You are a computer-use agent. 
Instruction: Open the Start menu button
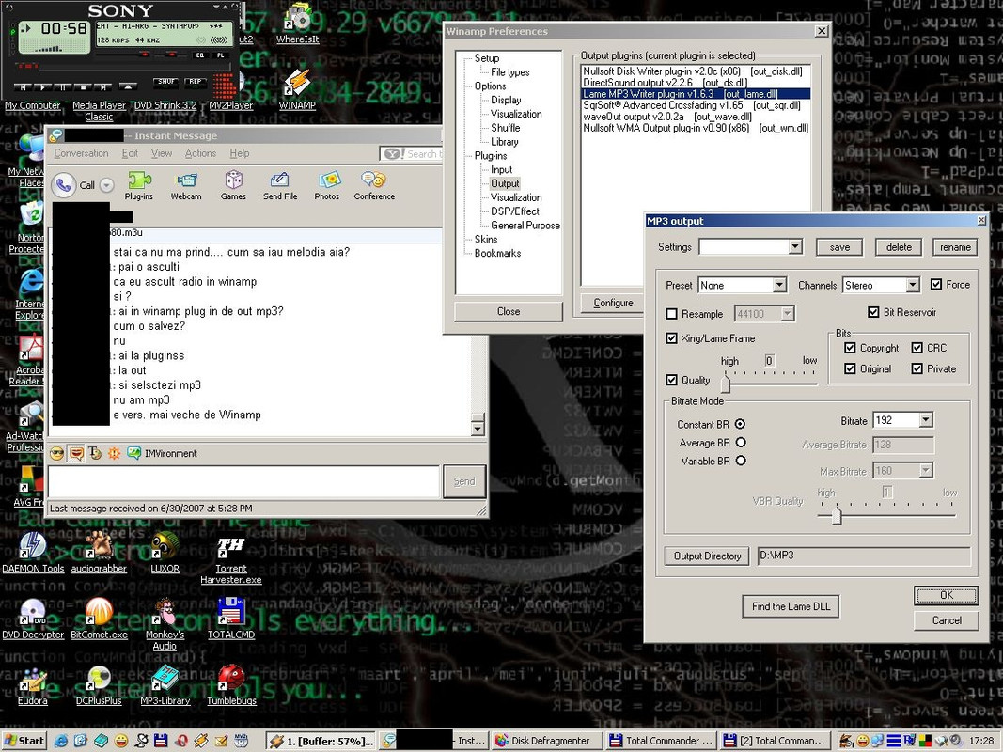click(x=24, y=741)
